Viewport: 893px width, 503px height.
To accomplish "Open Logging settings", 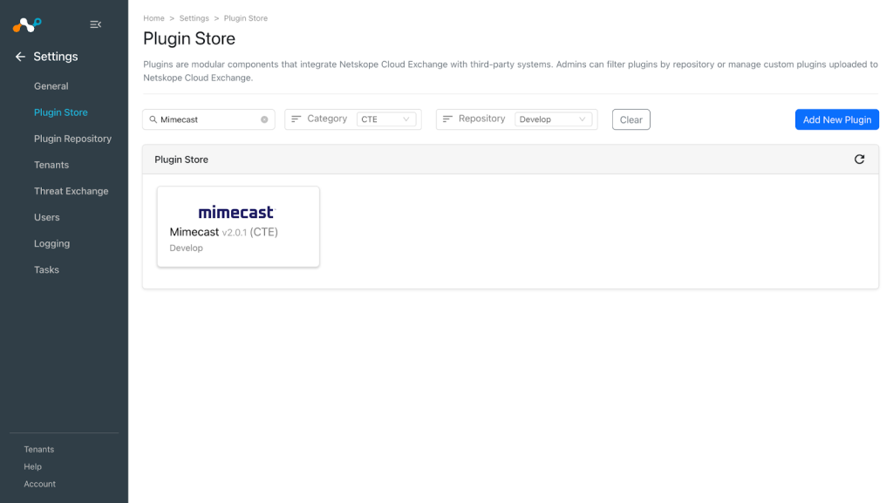I will coord(51,243).
